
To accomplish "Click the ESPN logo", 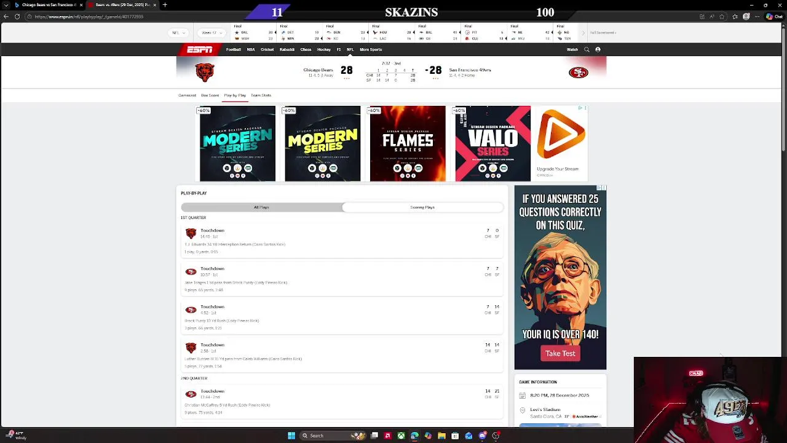I will click(x=200, y=49).
